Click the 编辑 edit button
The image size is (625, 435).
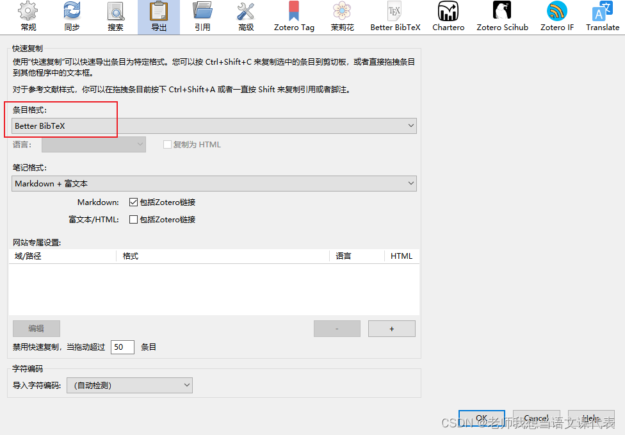click(37, 329)
